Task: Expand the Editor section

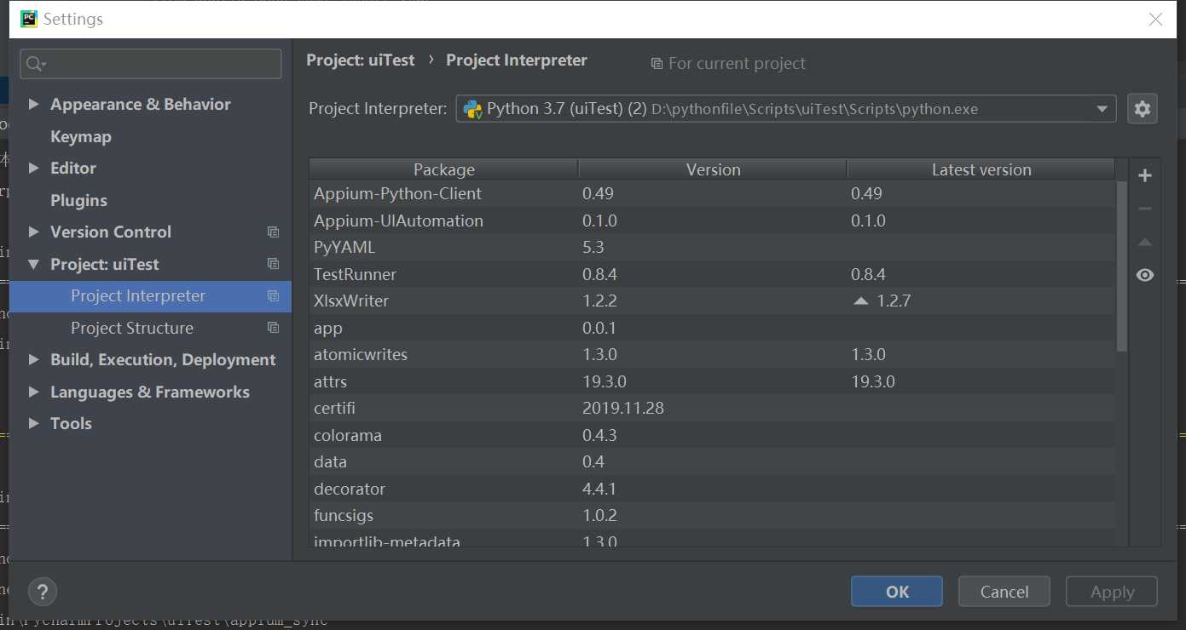Action: [33, 168]
